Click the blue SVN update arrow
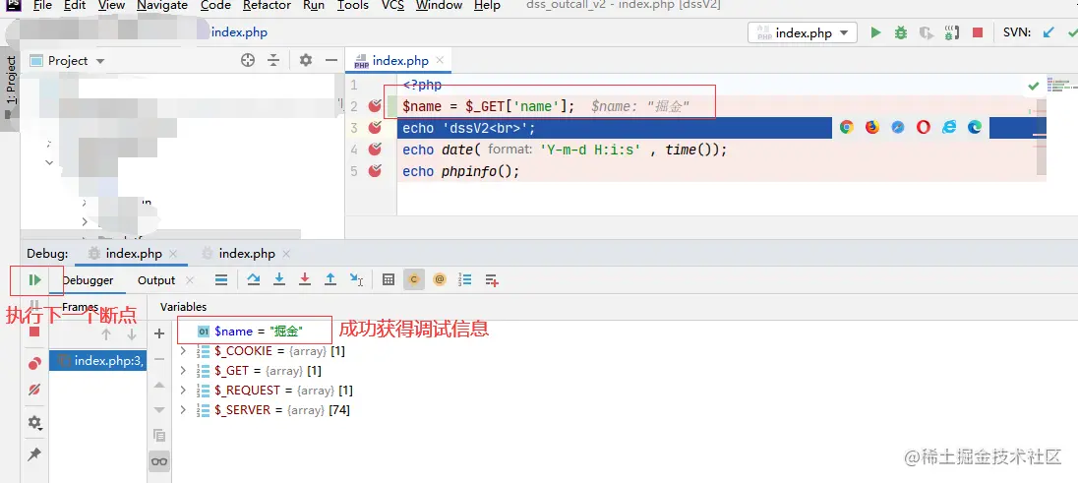The width and height of the screenshot is (1078, 483). [x=1048, y=32]
